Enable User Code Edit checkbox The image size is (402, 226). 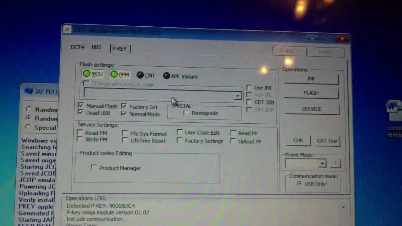[179, 132]
